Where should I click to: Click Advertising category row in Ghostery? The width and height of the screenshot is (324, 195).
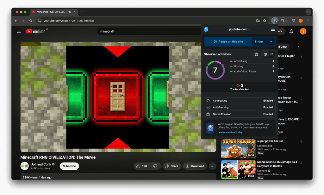252,61
